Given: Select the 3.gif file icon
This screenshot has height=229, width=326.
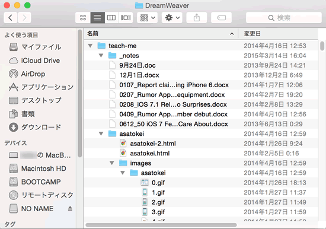Looking at the screenshot, I should [x=145, y=212].
